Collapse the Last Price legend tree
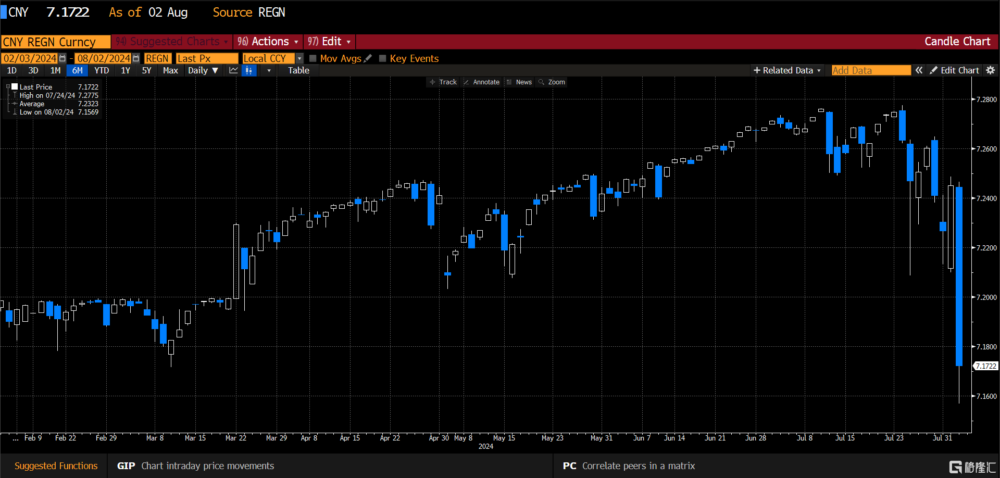Viewport: 1000px width, 478px height. (x=8, y=87)
